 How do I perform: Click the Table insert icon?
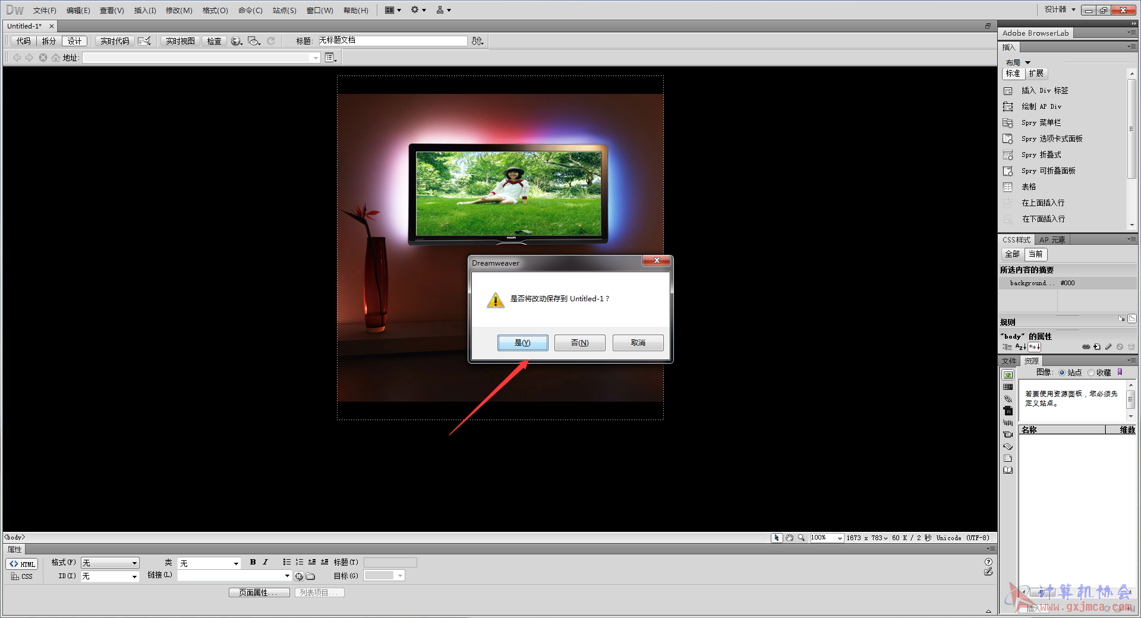point(1008,187)
